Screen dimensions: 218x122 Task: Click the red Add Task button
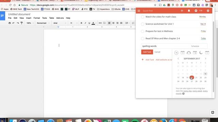pos(147,52)
